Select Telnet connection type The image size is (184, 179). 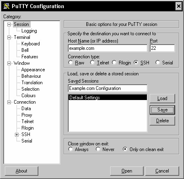pyautogui.click(x=92, y=62)
